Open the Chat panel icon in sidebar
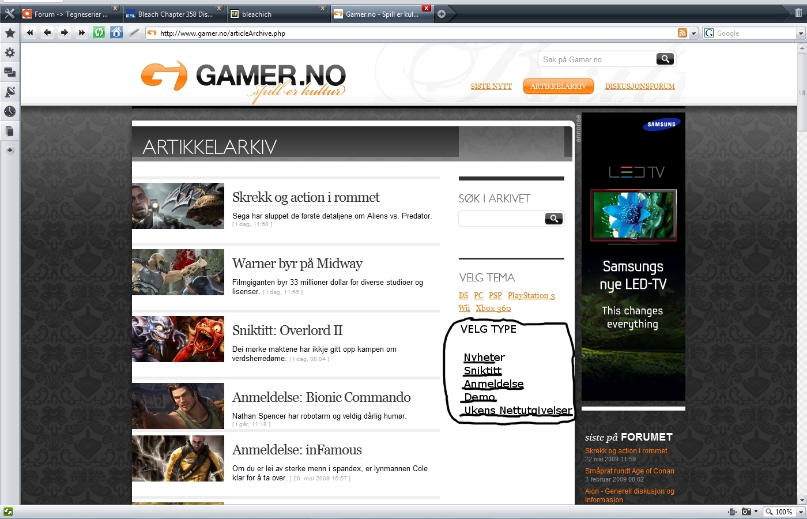807x519 pixels. point(10,72)
